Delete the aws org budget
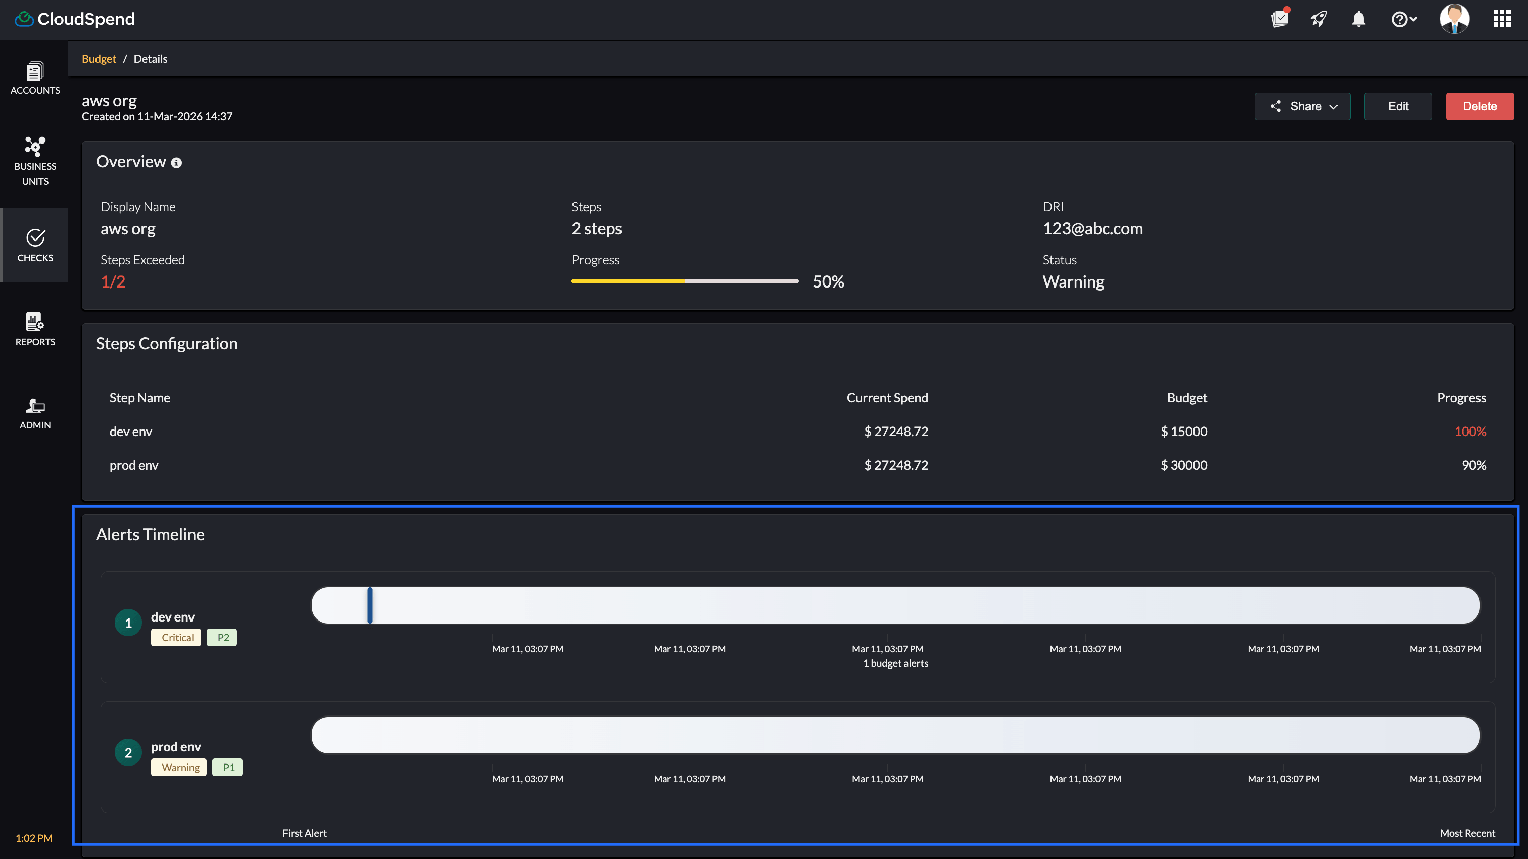This screenshot has width=1528, height=859. click(1479, 106)
